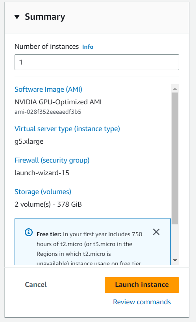Select the g5.xlarge instance type text

point(29,141)
